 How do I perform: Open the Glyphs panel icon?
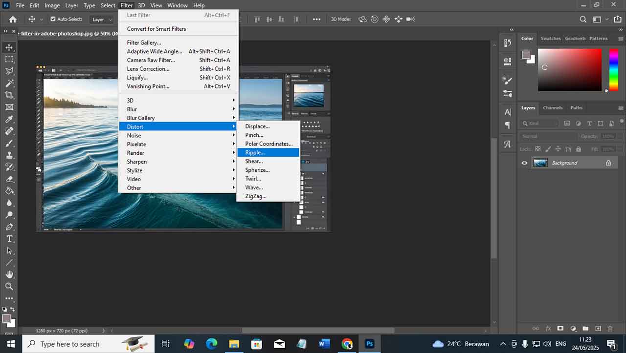coord(507,144)
